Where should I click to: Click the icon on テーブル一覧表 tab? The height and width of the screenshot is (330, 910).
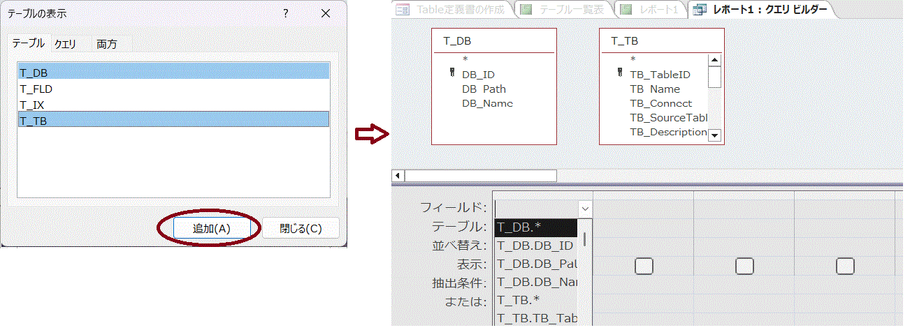[x=526, y=9]
